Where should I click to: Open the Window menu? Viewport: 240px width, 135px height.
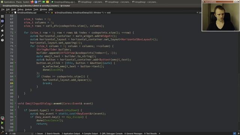pos(43,9)
